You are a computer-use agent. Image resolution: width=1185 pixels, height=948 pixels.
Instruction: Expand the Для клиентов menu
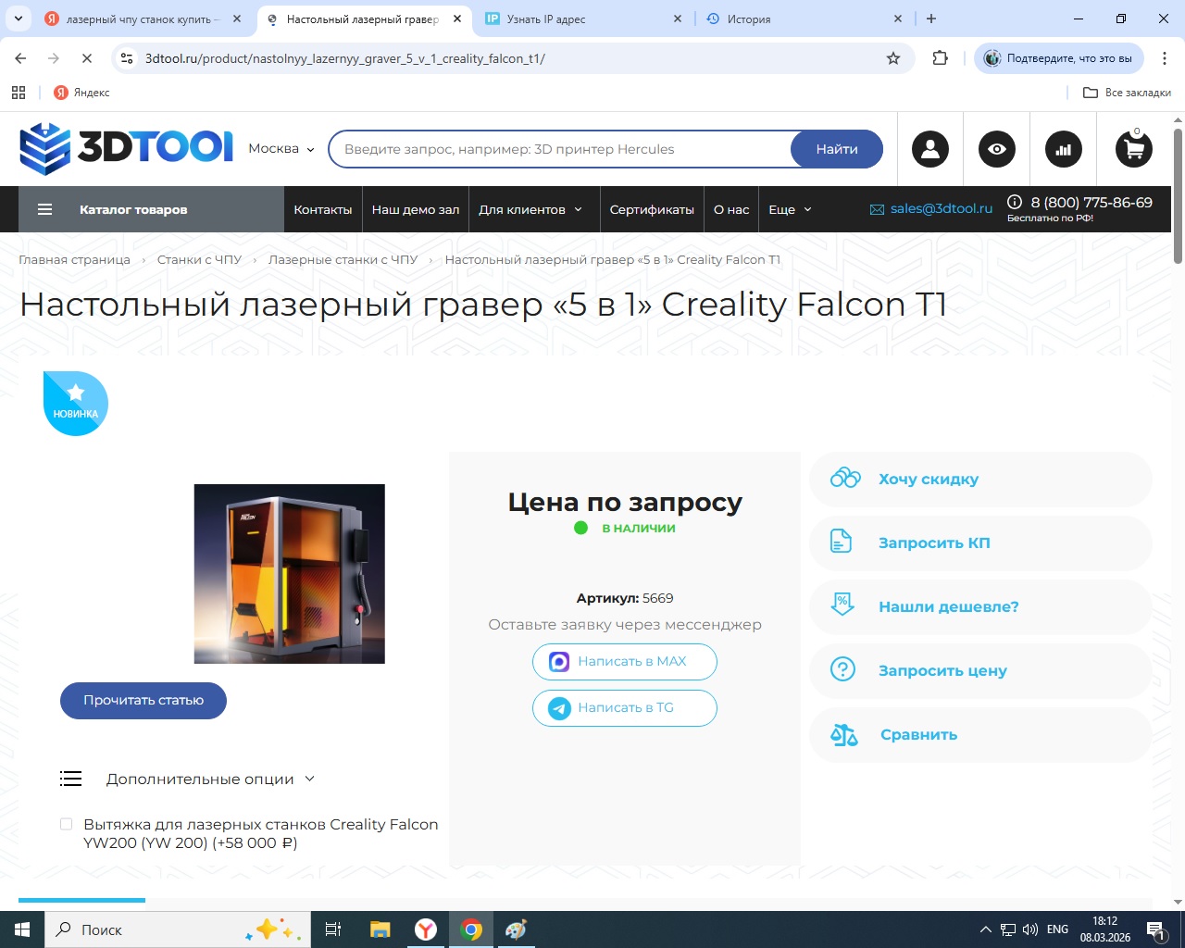530,209
